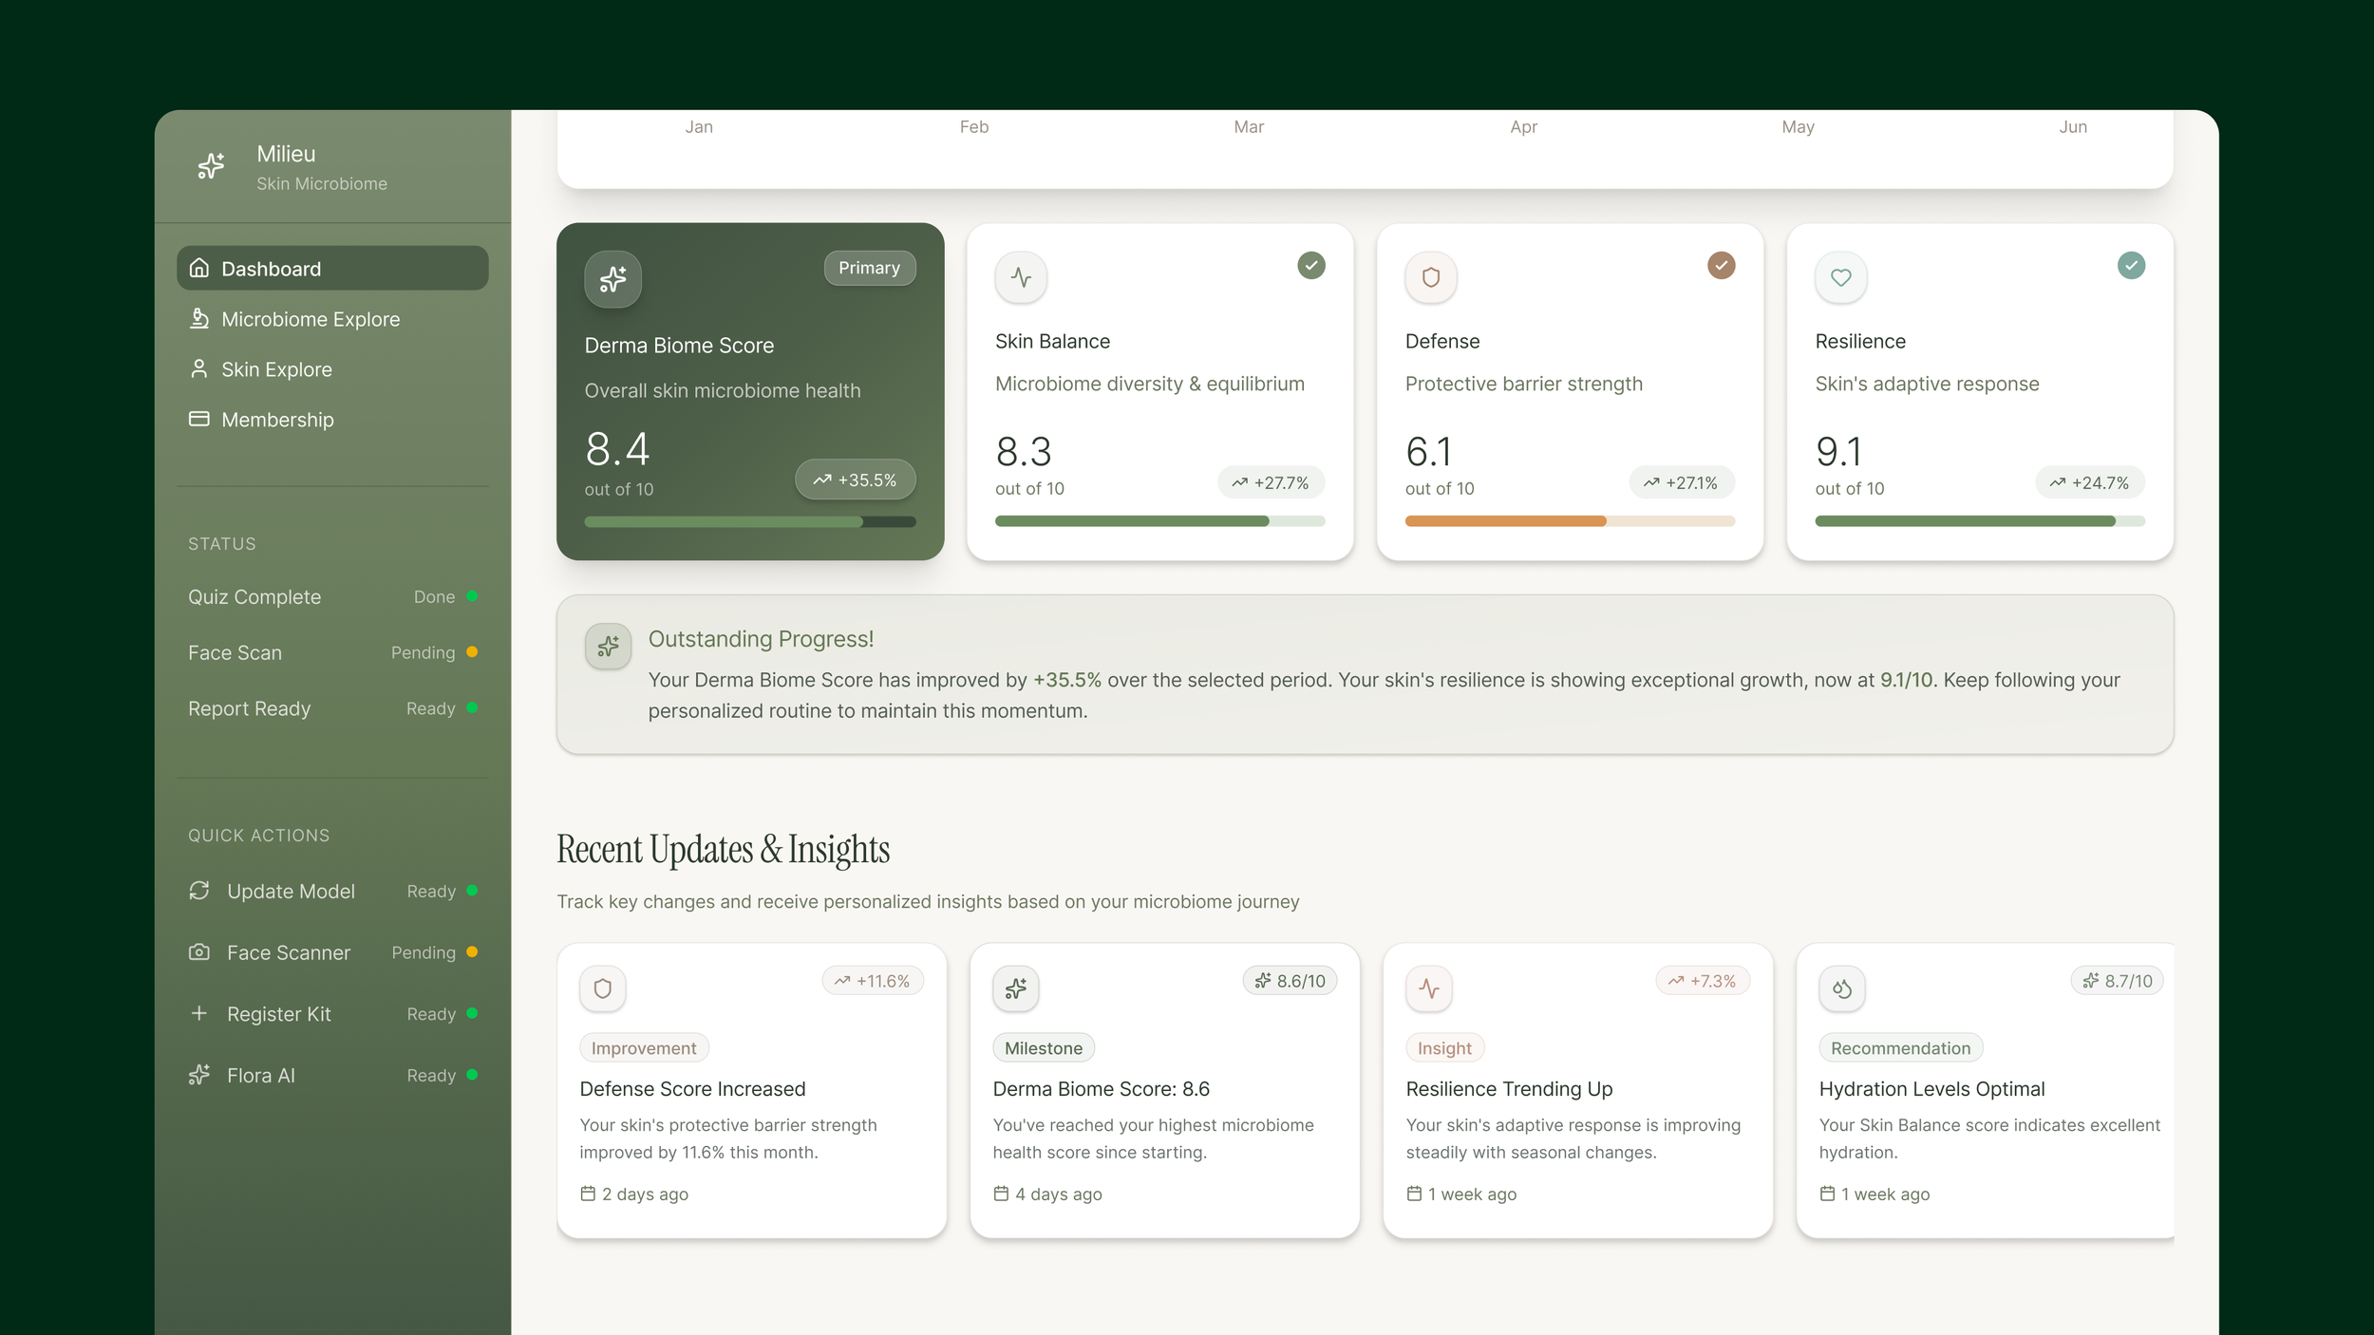Click the Resilience Trending Up pulse icon
The height and width of the screenshot is (1335, 2374).
coord(1428,988)
